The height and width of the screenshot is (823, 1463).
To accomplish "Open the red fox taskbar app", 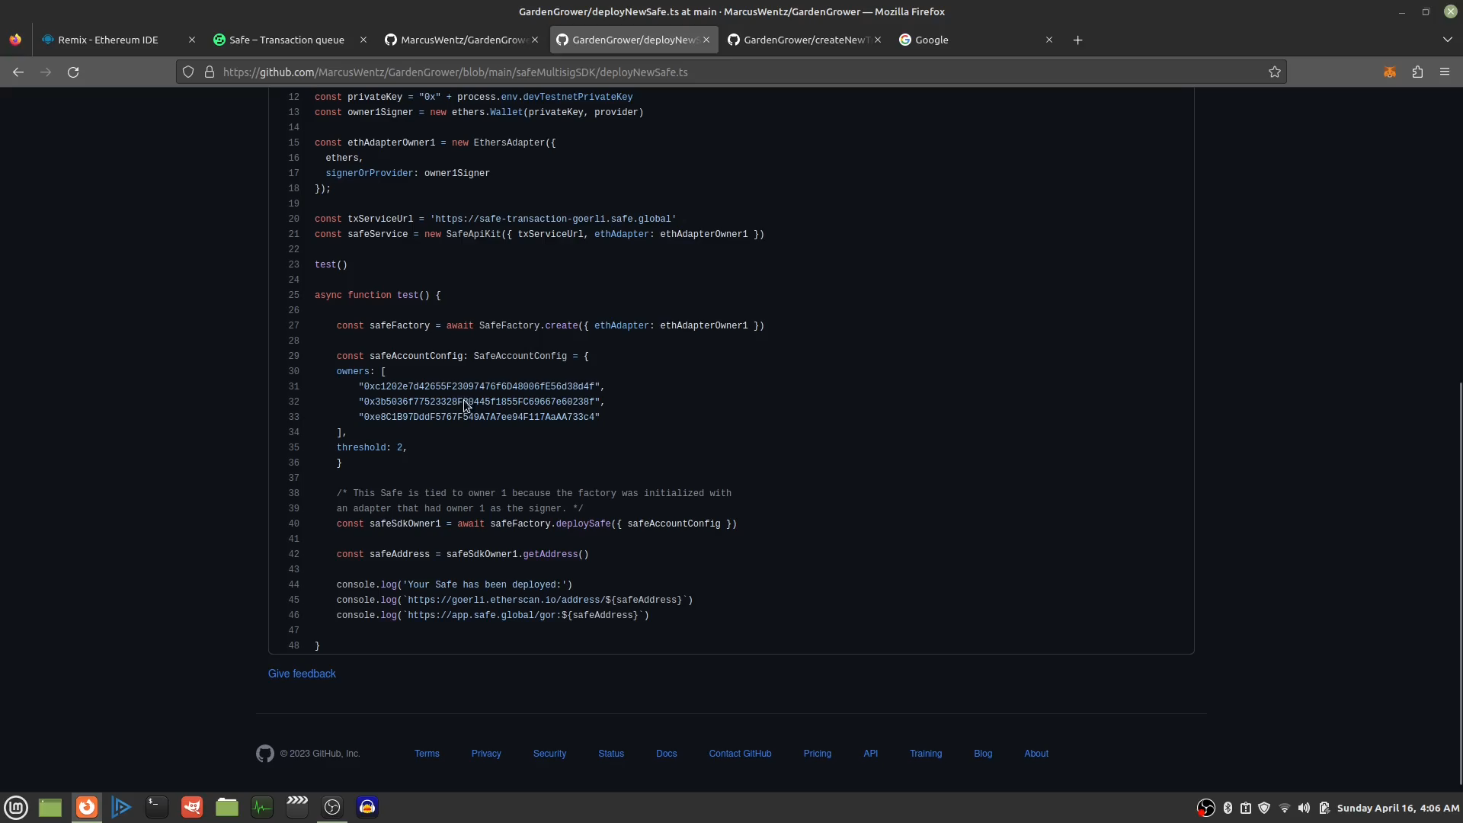I will click(x=192, y=807).
